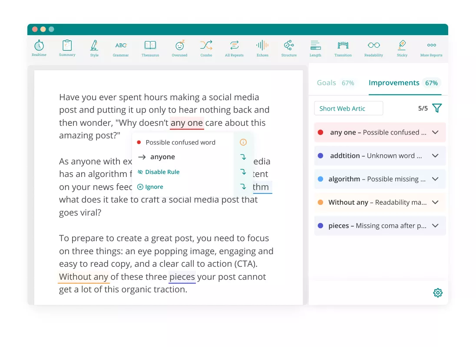Click the red window close dot
The height and width of the screenshot is (347, 476).
35,29
